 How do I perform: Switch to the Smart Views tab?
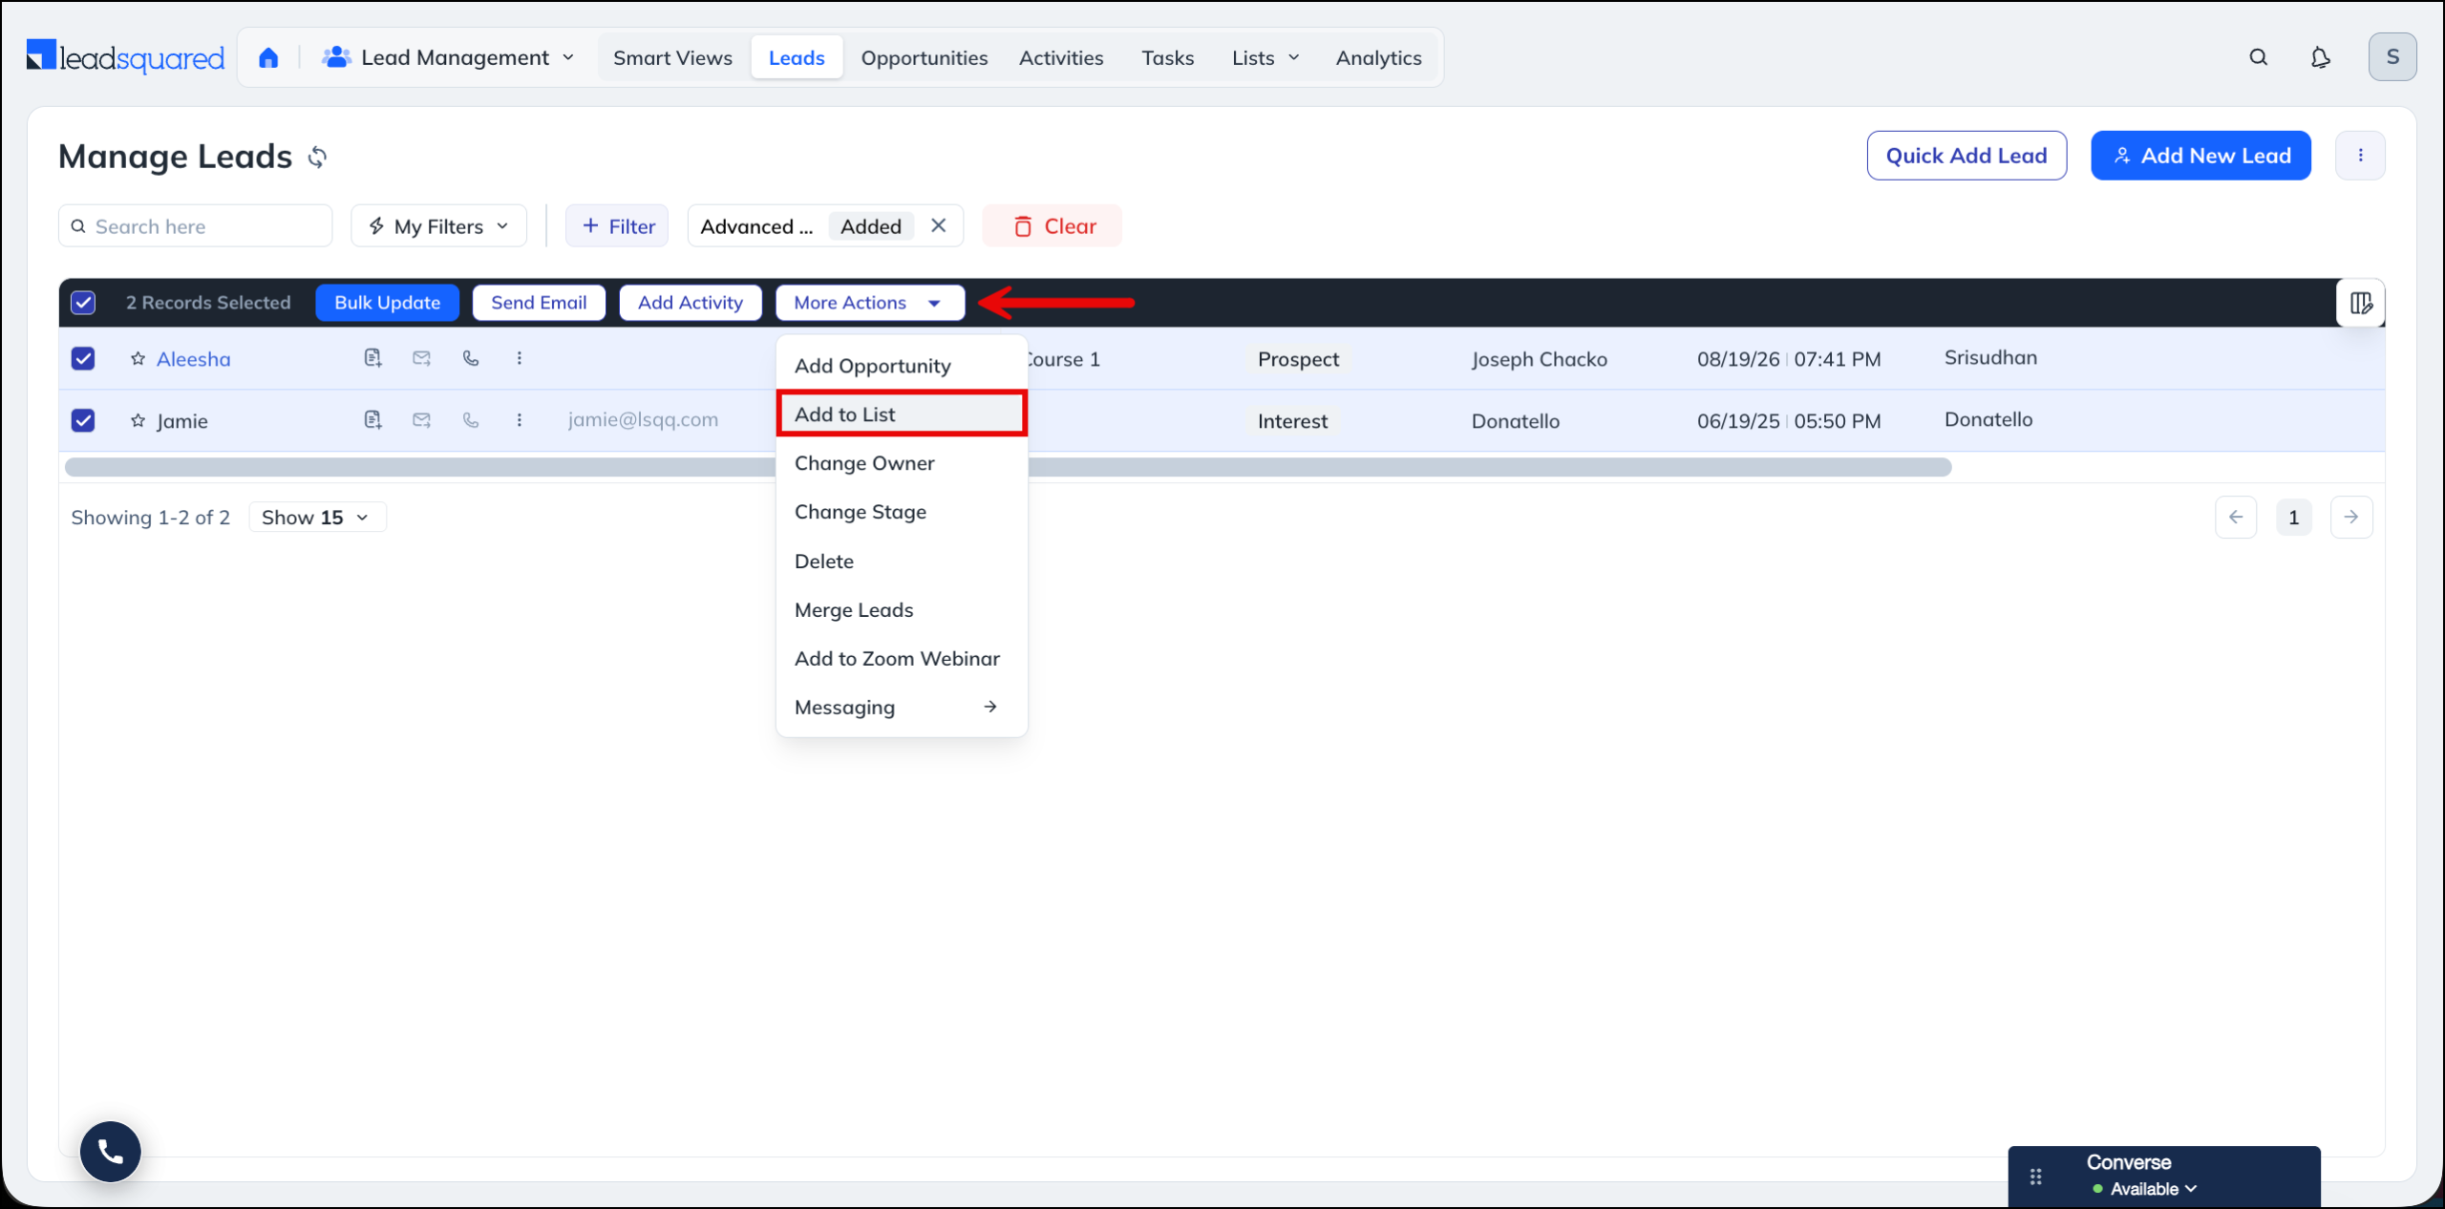672,58
